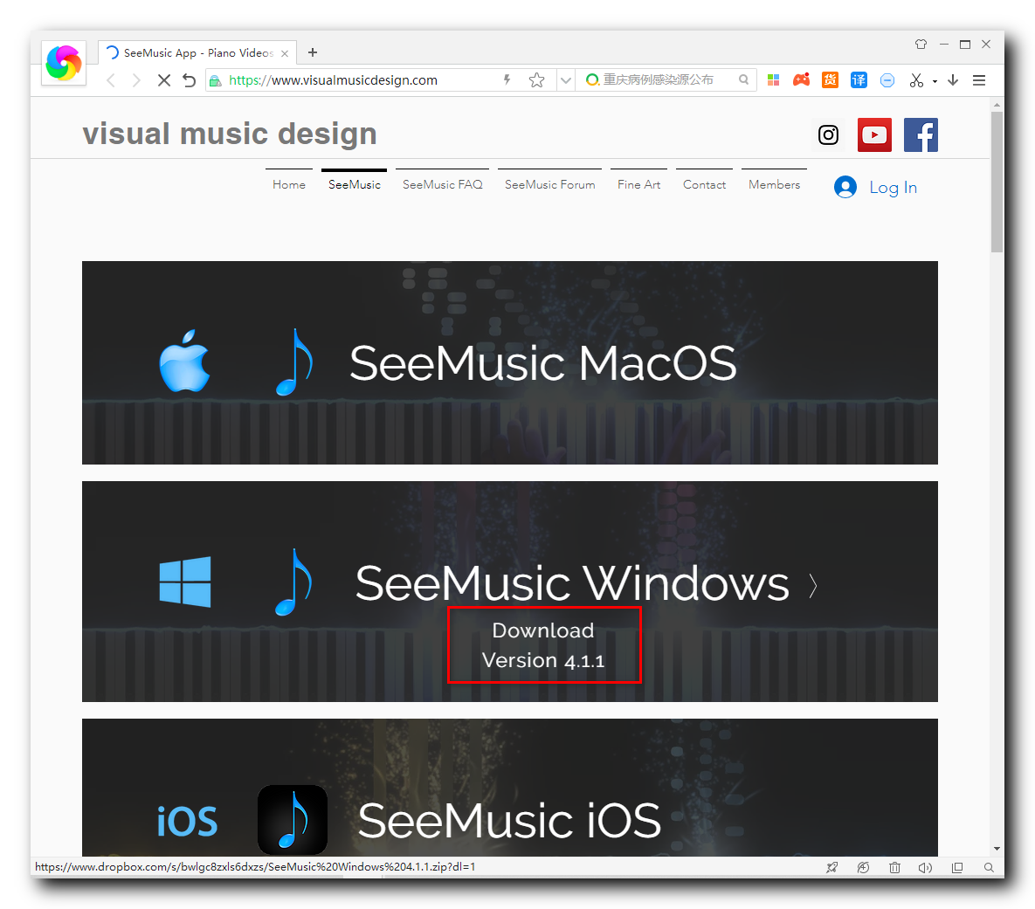Download SeeMusic Windows Version 4.1.1

click(544, 644)
